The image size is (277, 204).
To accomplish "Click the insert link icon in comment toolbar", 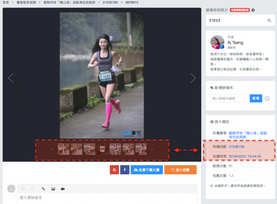I will [43, 189].
